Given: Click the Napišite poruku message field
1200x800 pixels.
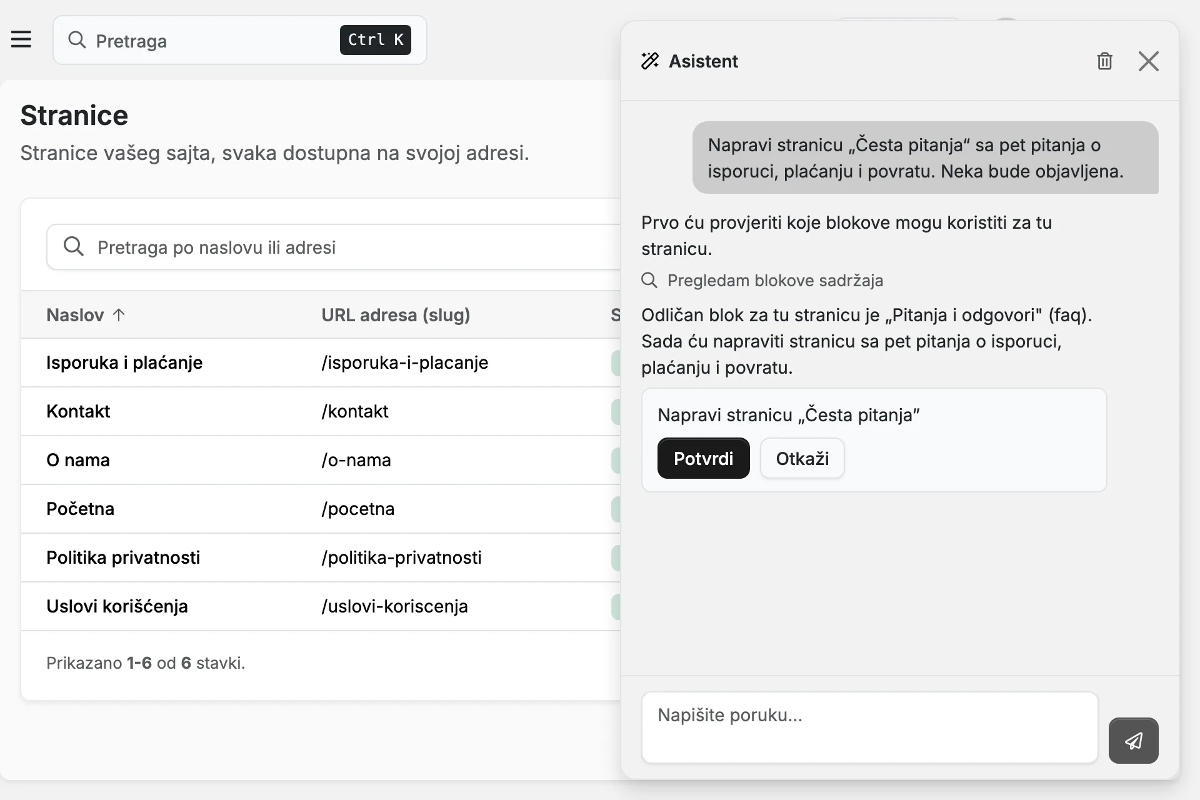Looking at the screenshot, I should 869,727.
